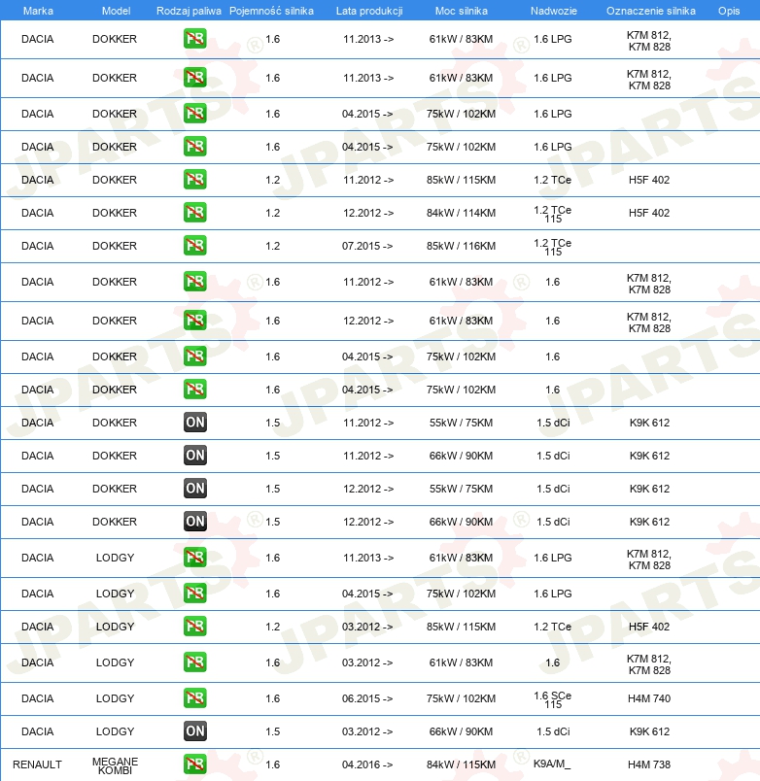Image resolution: width=760 pixels, height=781 pixels.
Task: Click the 84kW / 115KM power cell
Action: click(x=461, y=764)
